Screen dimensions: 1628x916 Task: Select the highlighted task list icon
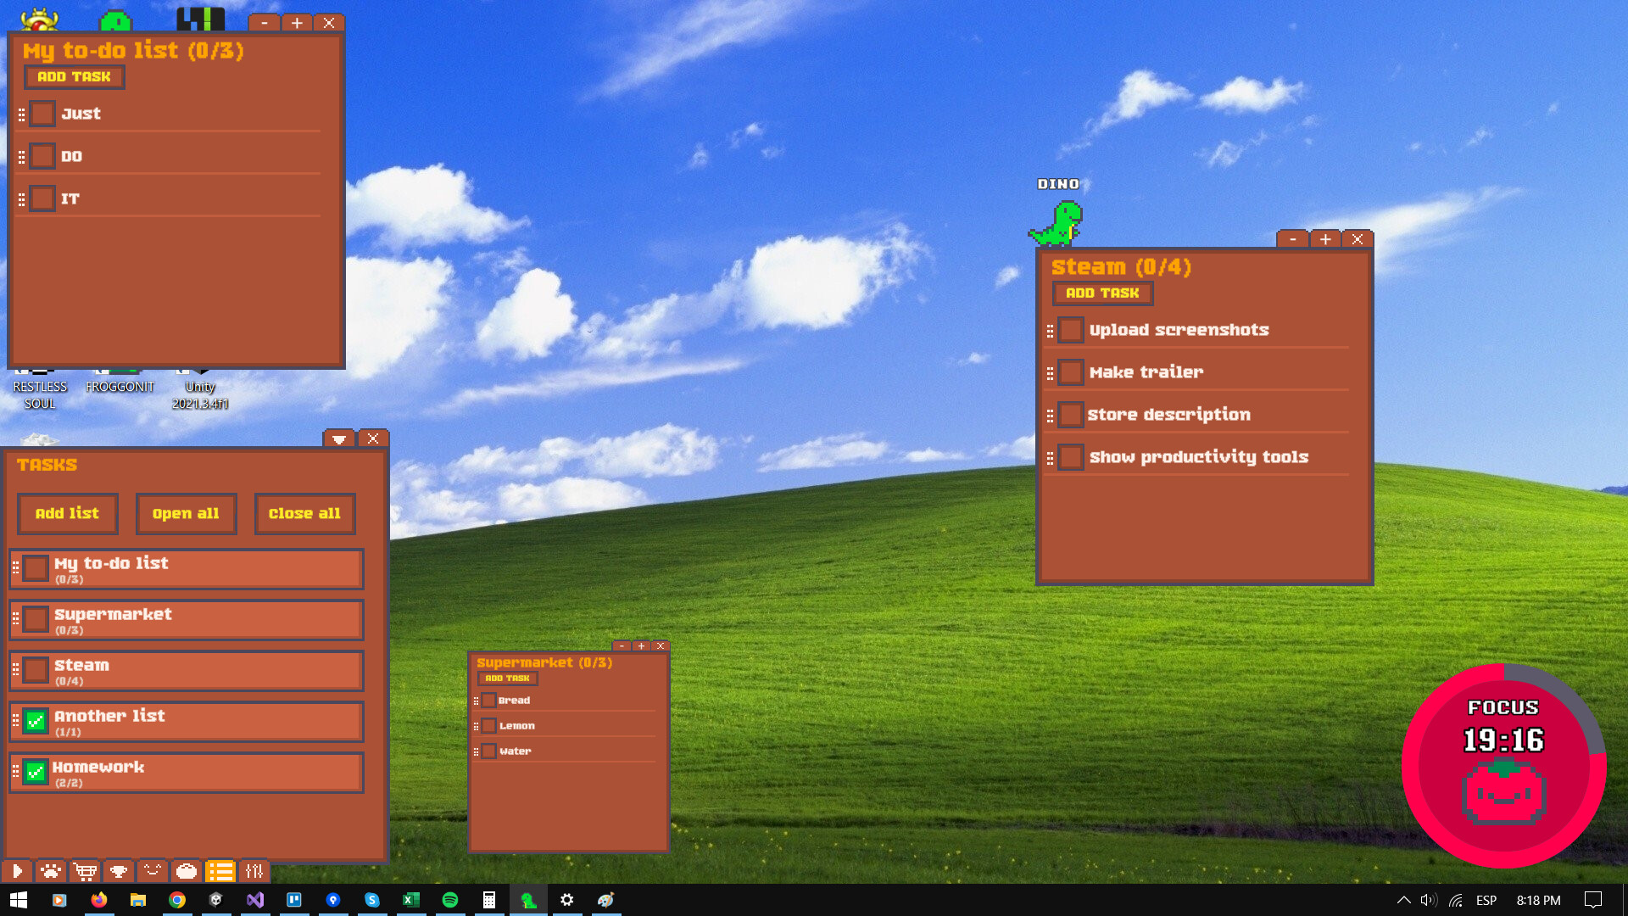tap(220, 871)
